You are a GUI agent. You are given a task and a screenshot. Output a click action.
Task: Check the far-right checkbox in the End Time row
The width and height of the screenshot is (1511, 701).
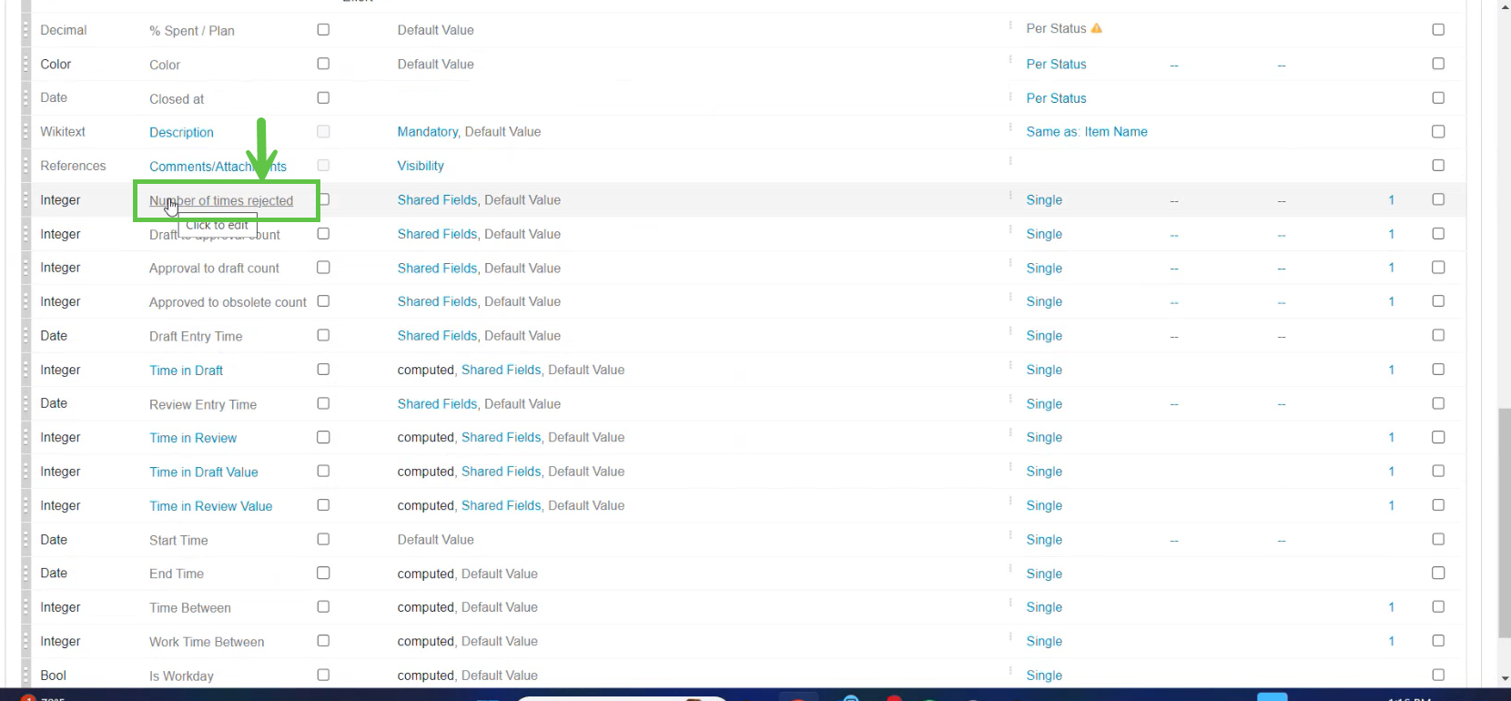tap(1438, 574)
